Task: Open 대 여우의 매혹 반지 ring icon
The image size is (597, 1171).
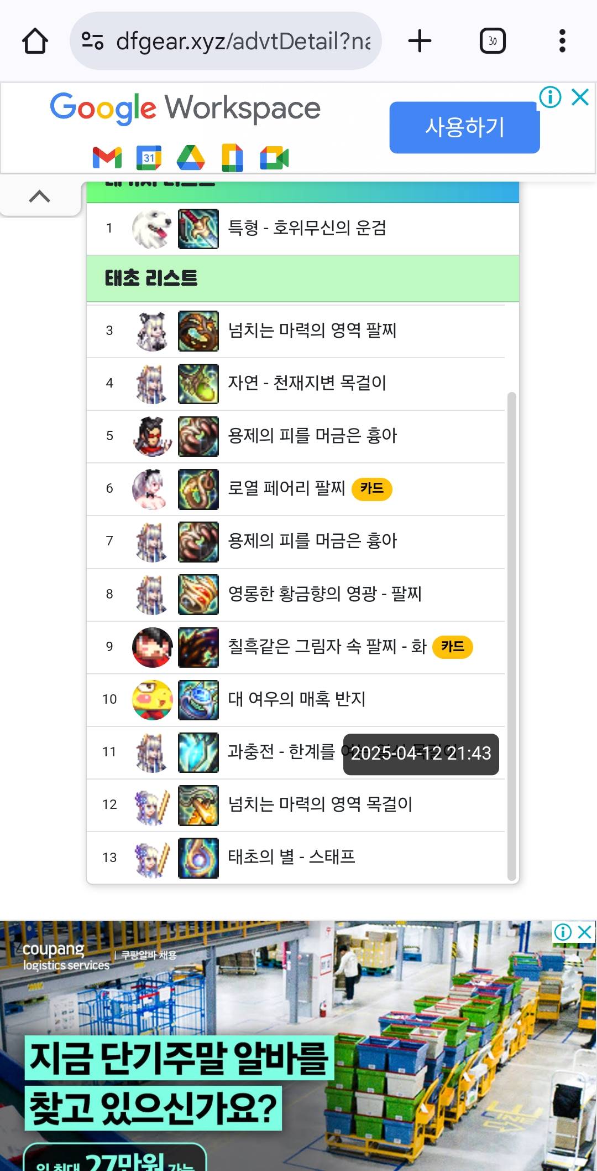Action: tap(198, 700)
